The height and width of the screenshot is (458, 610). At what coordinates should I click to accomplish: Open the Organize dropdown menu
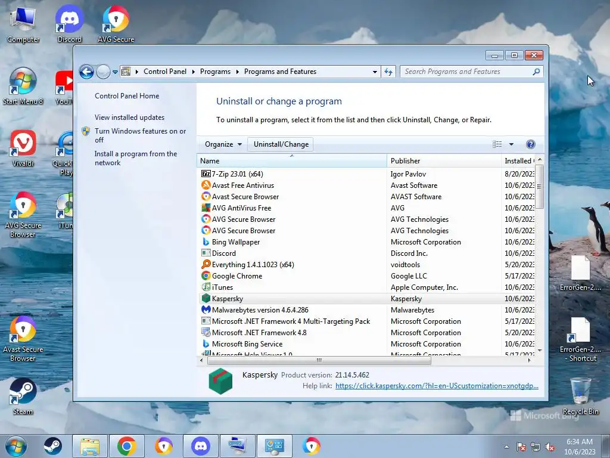tap(223, 144)
